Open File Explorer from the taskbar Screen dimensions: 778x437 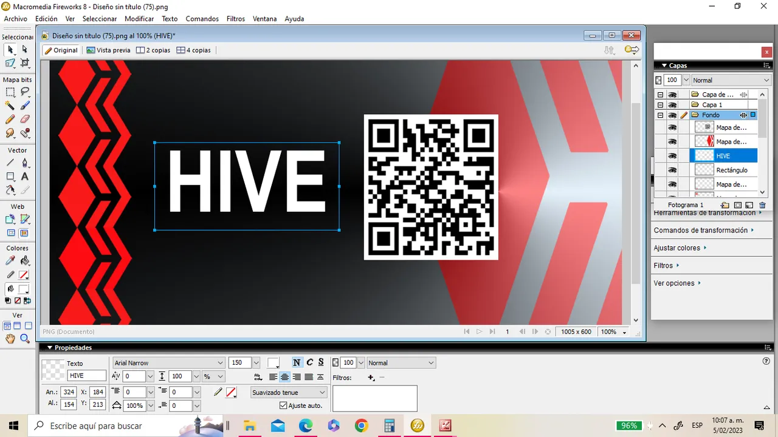pyautogui.click(x=249, y=425)
